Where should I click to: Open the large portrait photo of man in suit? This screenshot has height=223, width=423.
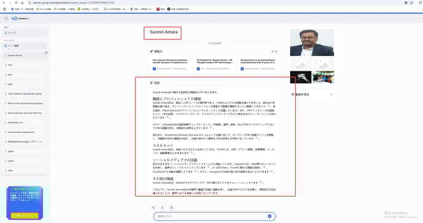[x=312, y=42]
